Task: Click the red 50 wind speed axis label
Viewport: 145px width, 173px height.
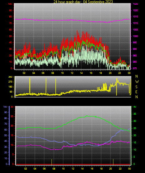Action: pyautogui.click(x=10, y=36)
